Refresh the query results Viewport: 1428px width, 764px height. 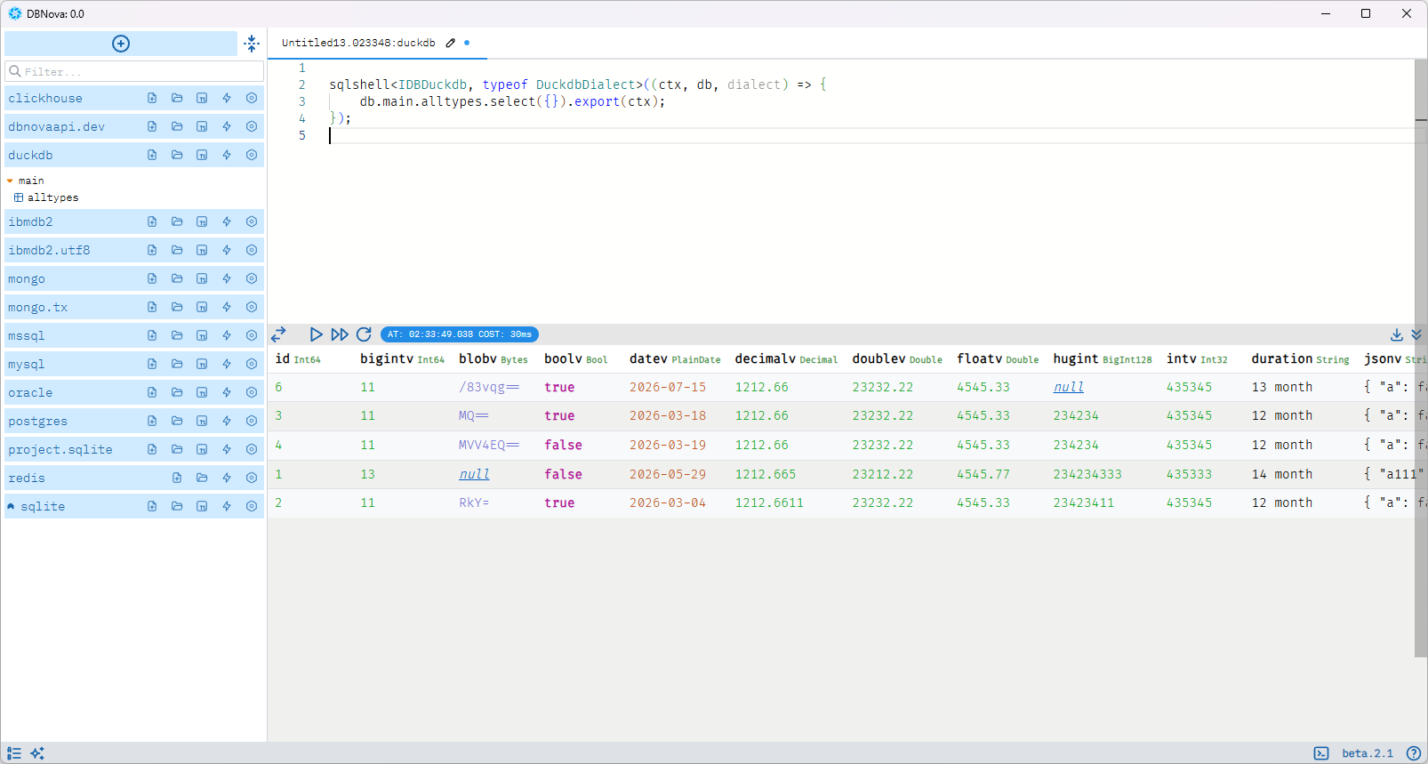coord(364,334)
